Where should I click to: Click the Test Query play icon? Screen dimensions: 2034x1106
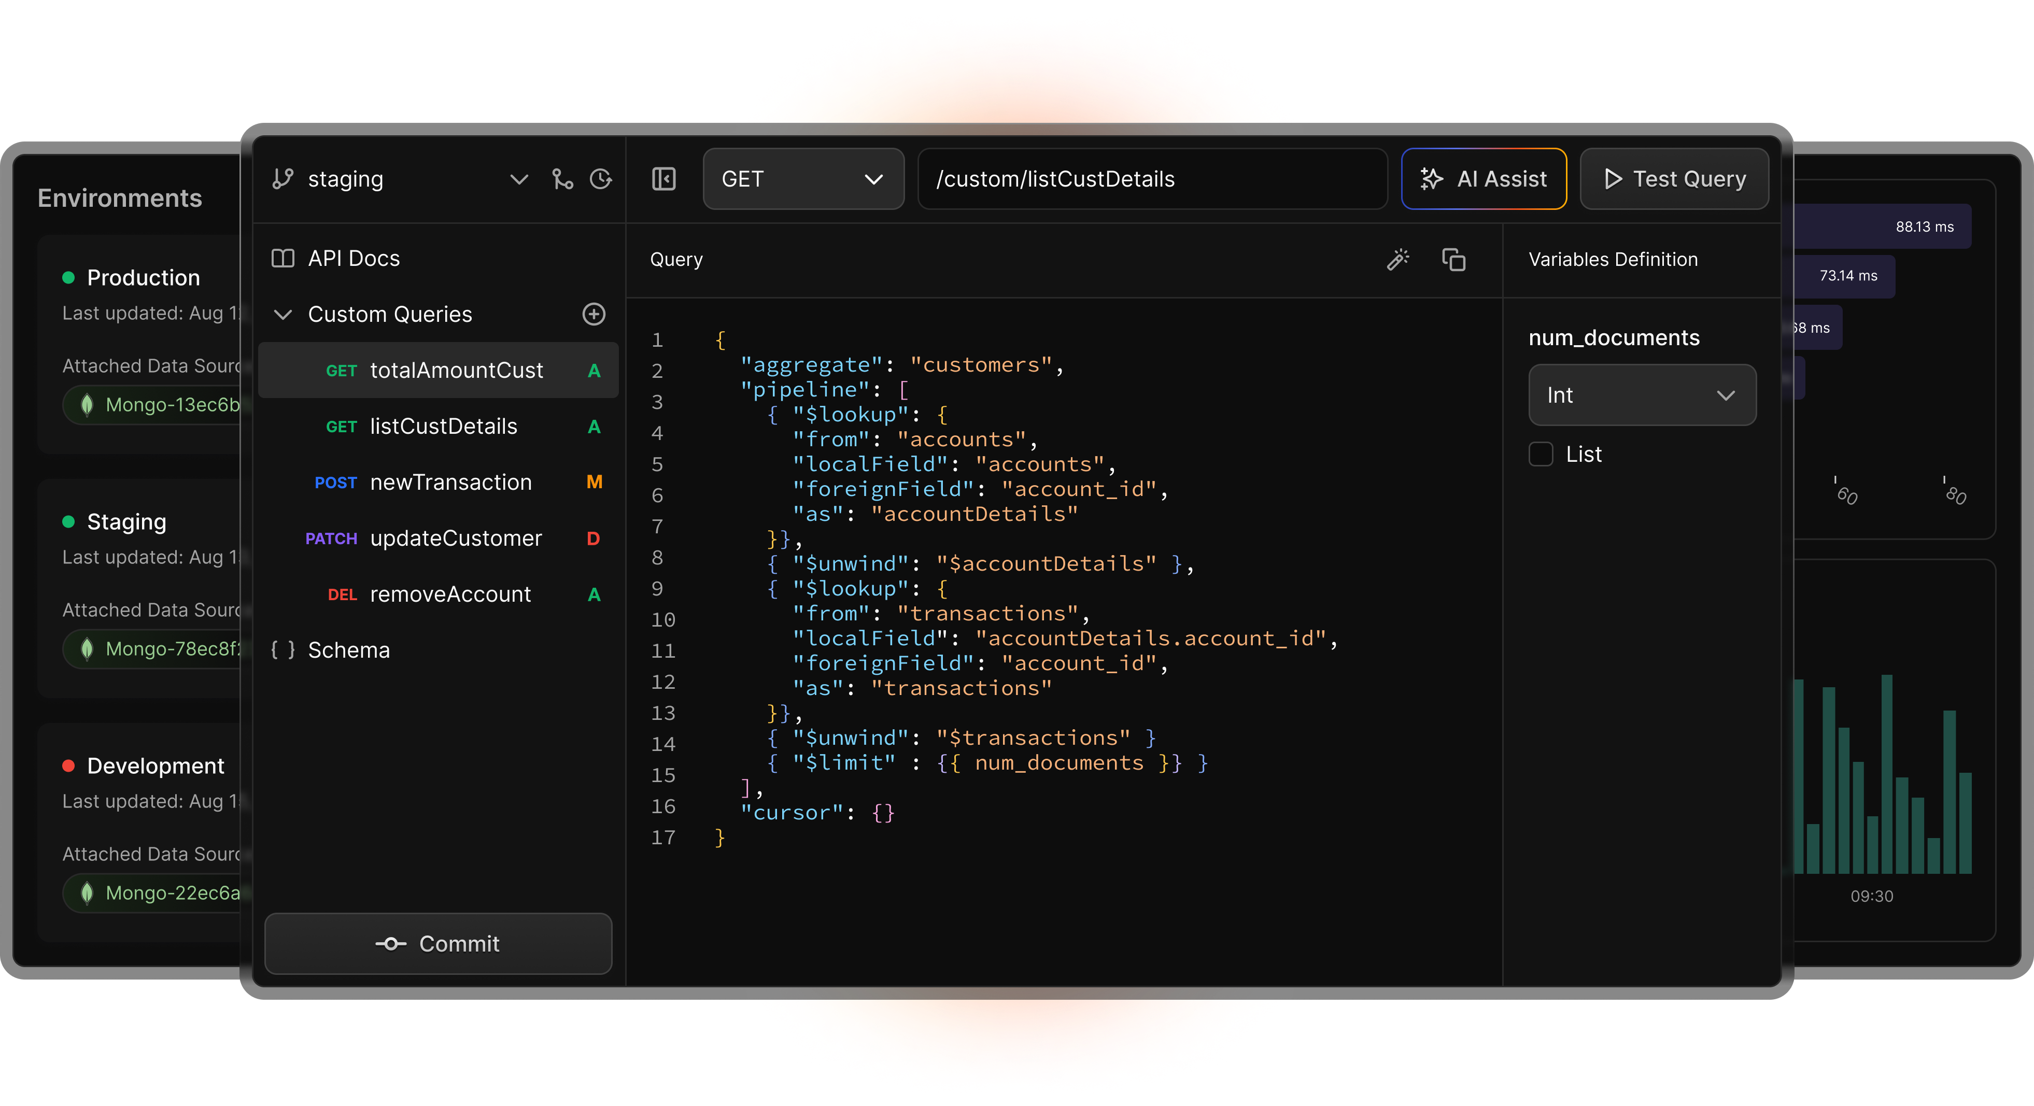point(1613,179)
